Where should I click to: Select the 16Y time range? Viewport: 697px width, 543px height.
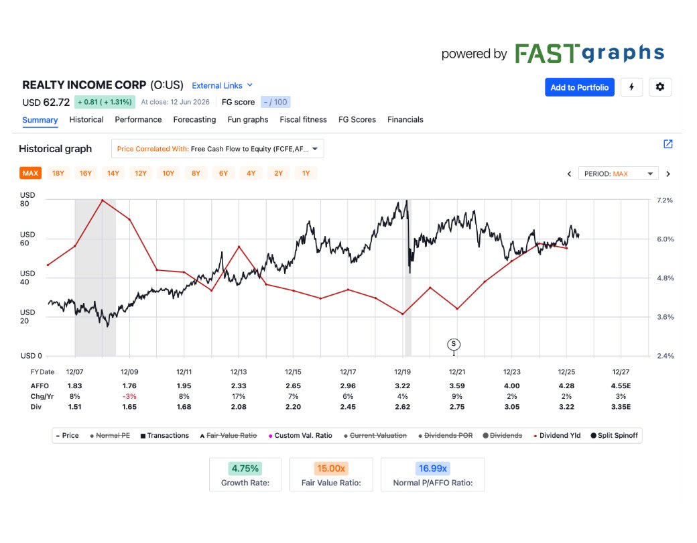(86, 173)
